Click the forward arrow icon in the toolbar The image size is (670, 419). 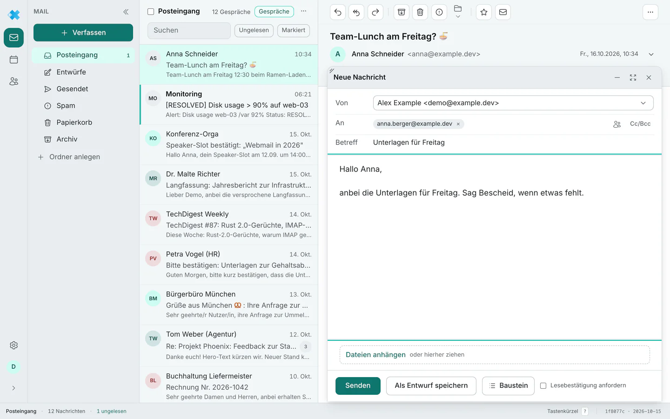(x=375, y=12)
